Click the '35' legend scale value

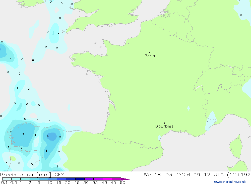(95, 182)
